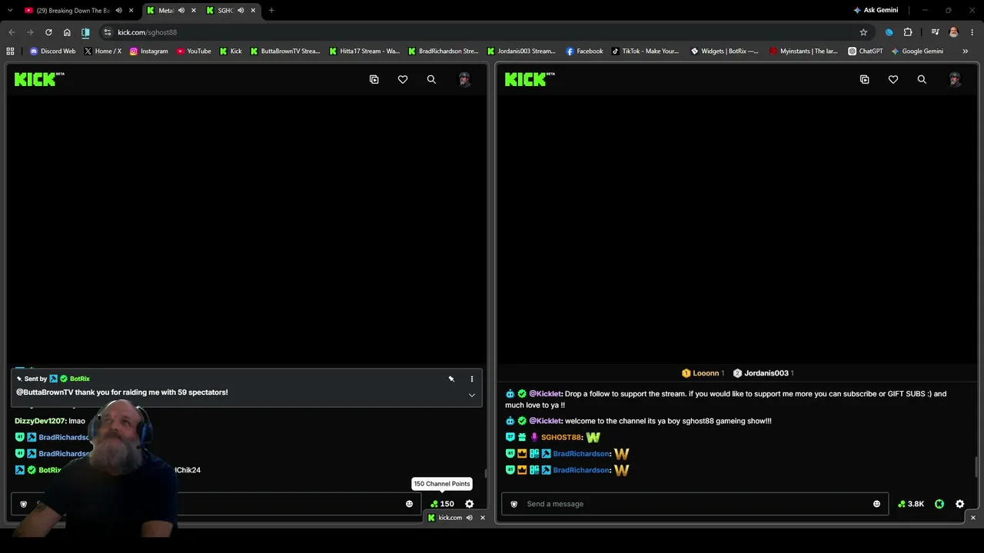Open the emoji picker in right chat
The height and width of the screenshot is (553, 984).
(x=876, y=504)
